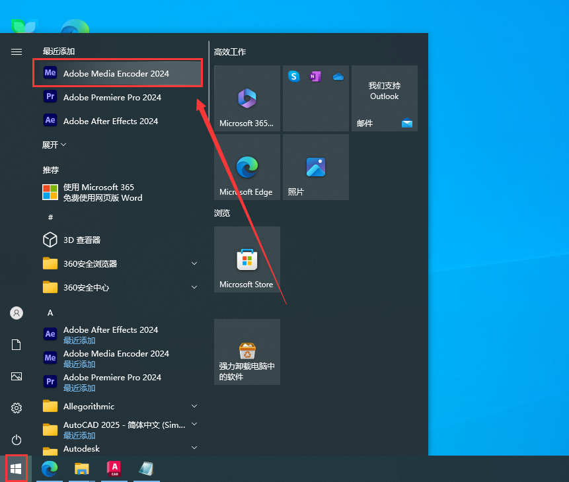Open the Skype icon in tile
Image resolution: width=569 pixels, height=482 pixels.
click(293, 77)
